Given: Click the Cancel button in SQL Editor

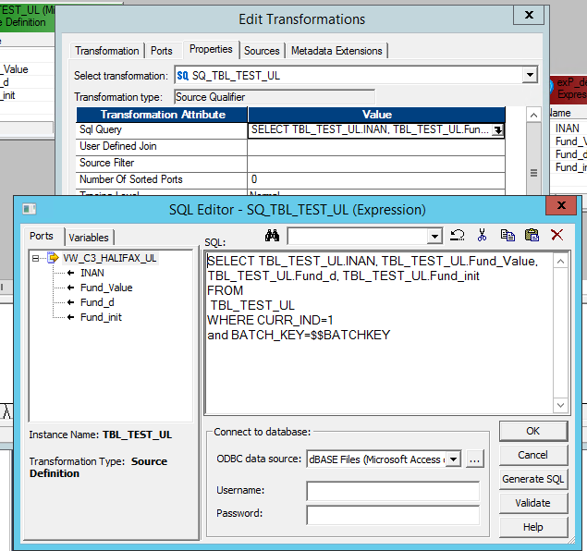Looking at the screenshot, I should [x=533, y=455].
